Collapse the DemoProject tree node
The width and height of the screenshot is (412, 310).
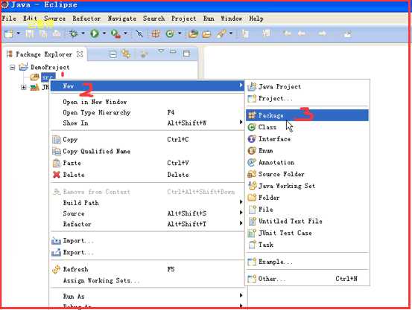pos(12,68)
